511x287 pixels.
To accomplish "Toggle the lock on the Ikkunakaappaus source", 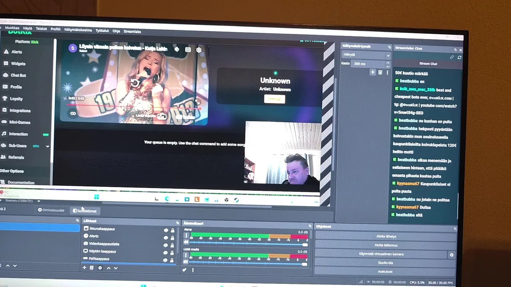I will pos(172,230).
